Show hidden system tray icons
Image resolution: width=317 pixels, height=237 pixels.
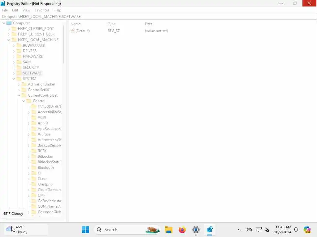coord(239,230)
